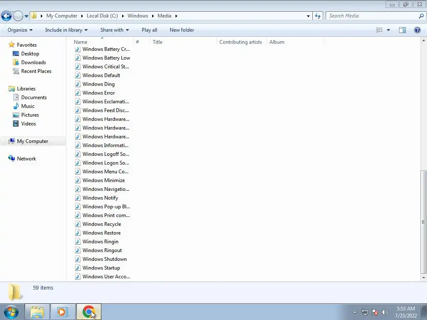427x320 pixels.
Task: Go back with the Back arrow button
Action: (6, 16)
